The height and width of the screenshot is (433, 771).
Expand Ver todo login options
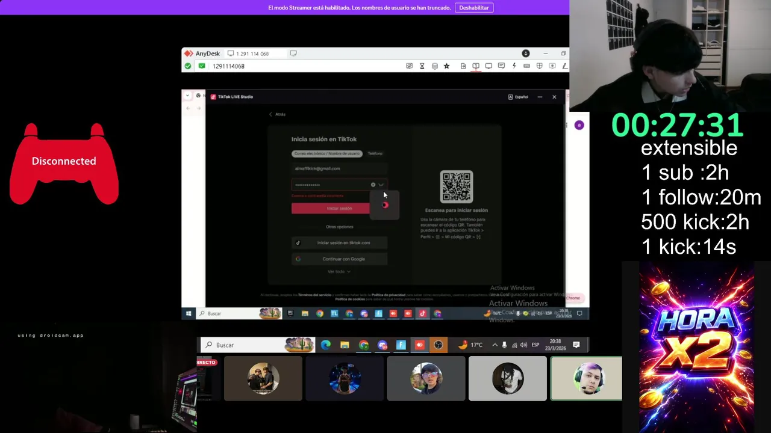[x=339, y=272]
